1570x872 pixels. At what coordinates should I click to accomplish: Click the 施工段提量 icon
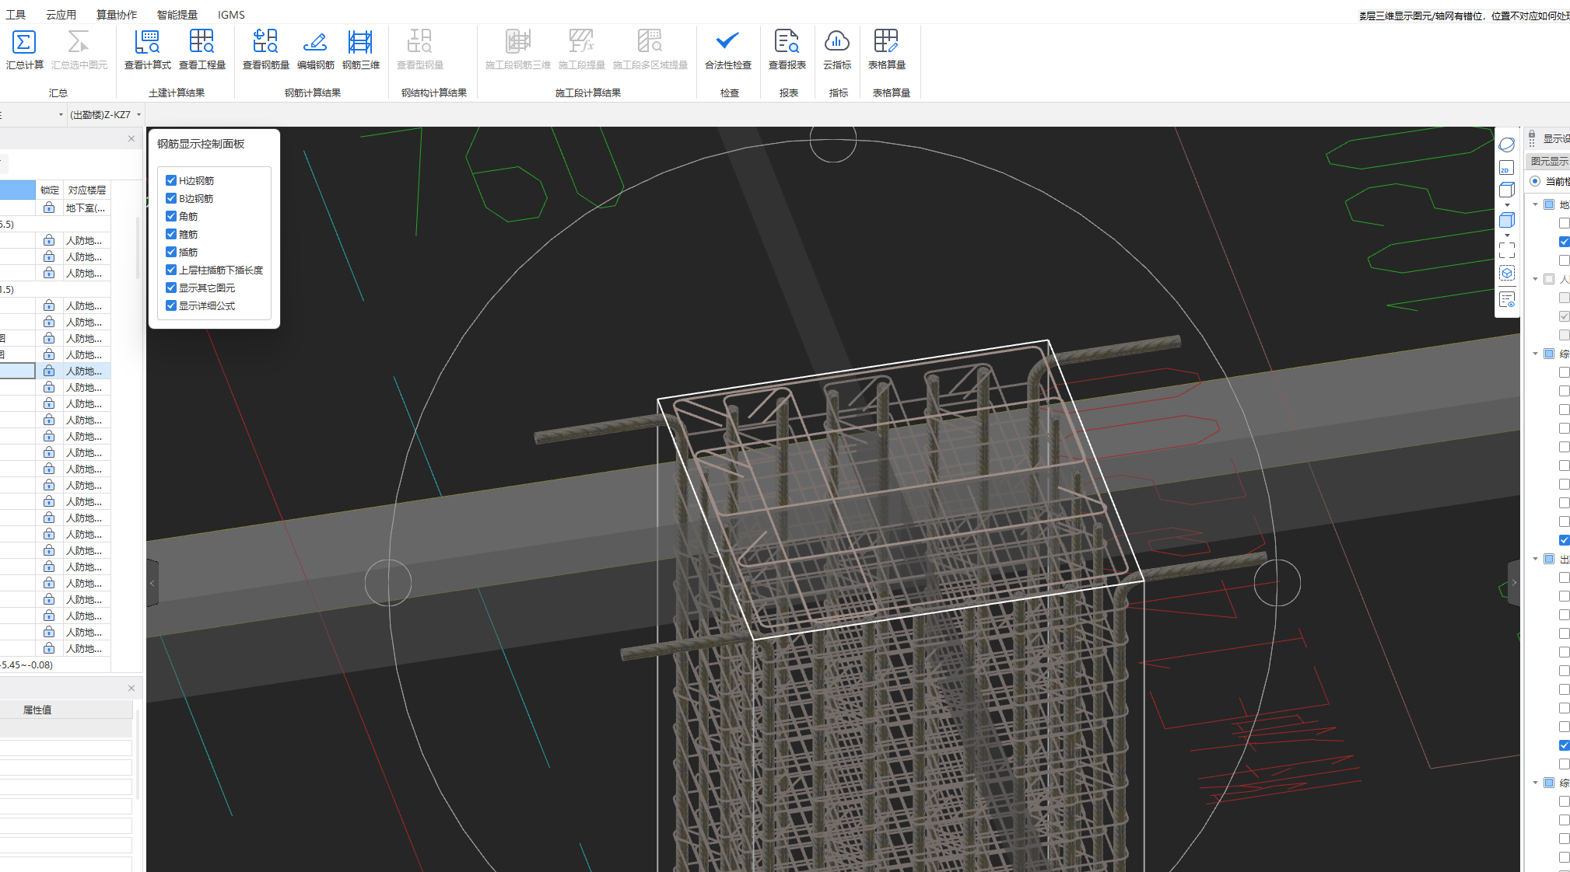coord(581,42)
